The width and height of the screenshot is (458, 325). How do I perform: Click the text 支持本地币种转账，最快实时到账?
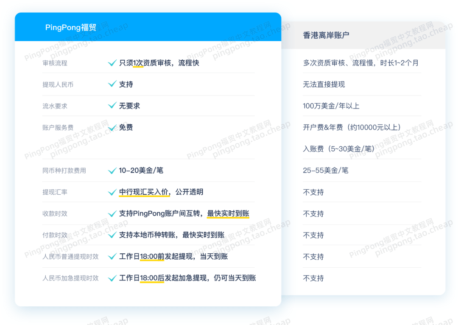click(172, 235)
